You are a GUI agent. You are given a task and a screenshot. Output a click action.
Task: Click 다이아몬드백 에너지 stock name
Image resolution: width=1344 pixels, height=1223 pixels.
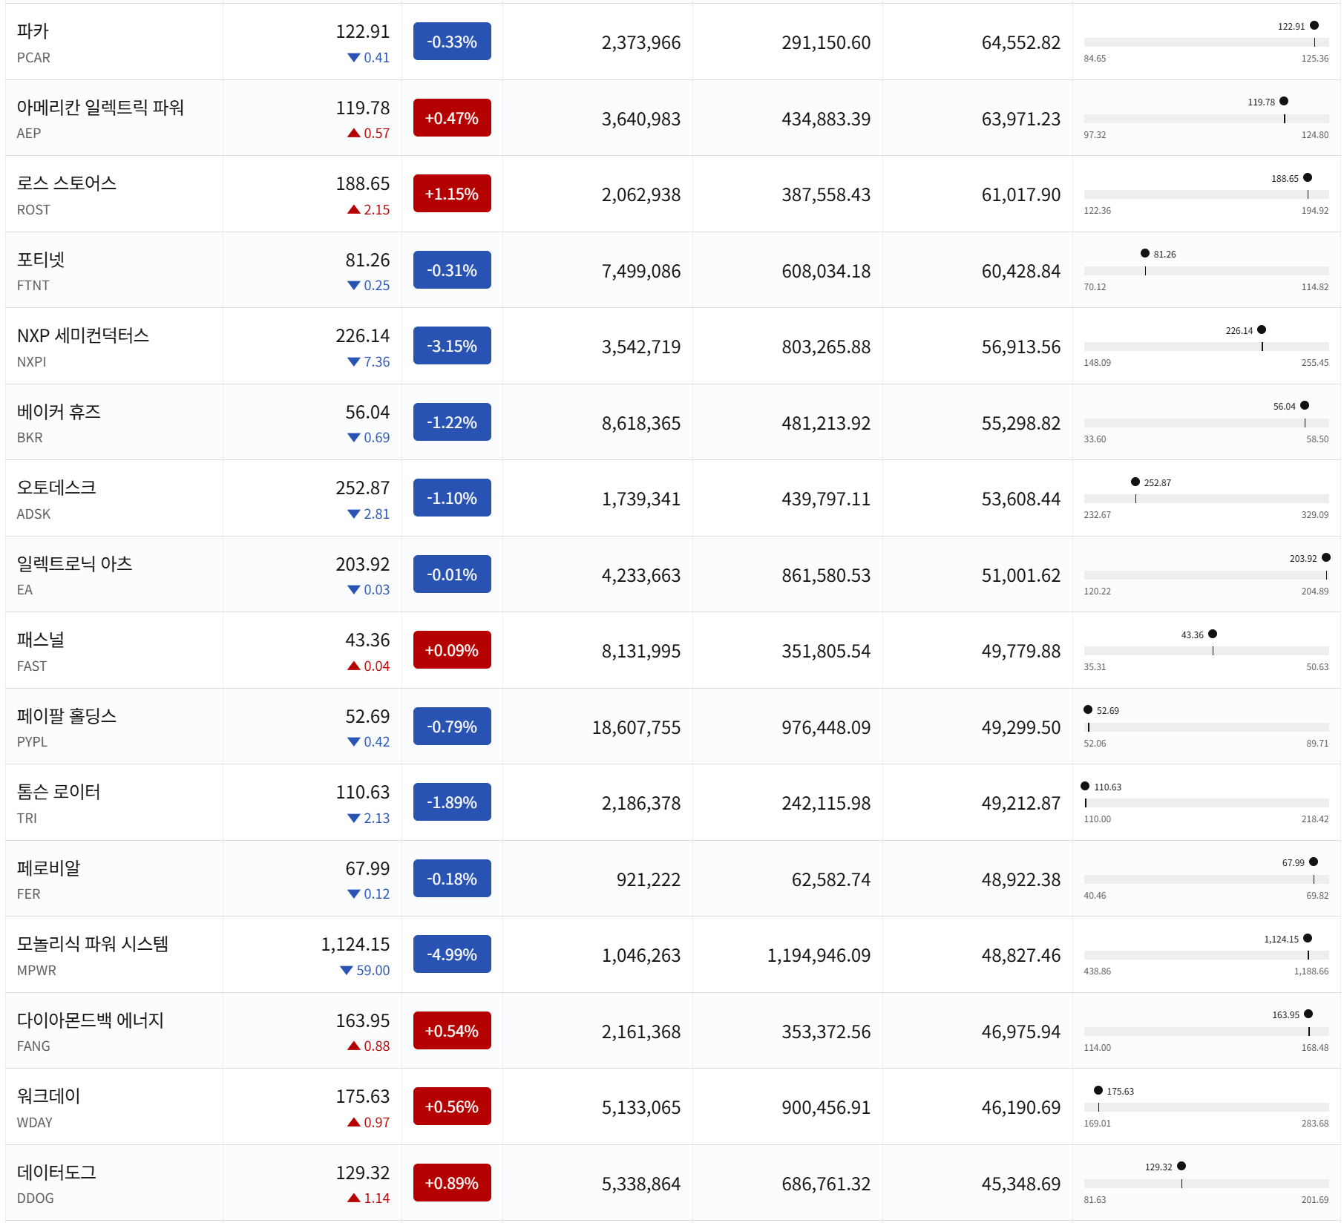pyautogui.click(x=91, y=1020)
